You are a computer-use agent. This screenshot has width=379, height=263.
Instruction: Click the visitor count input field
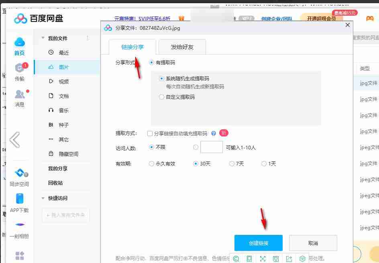click(x=211, y=147)
